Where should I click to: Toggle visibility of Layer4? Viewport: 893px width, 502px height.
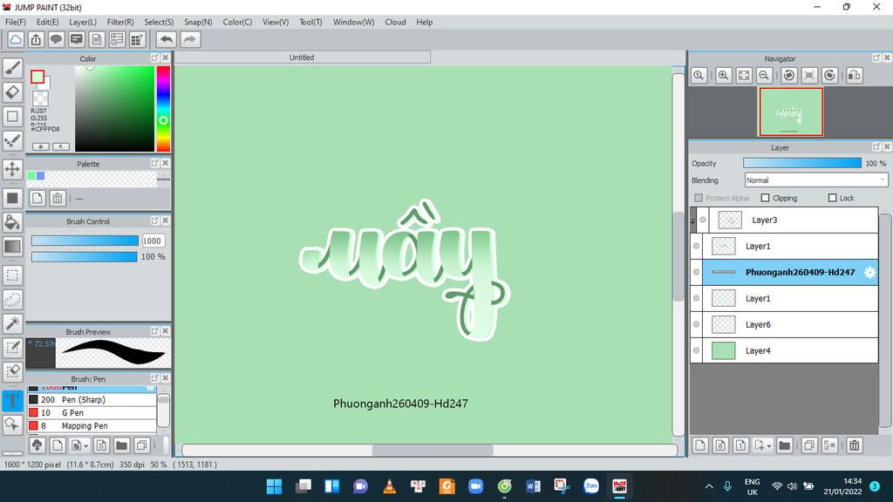click(696, 350)
